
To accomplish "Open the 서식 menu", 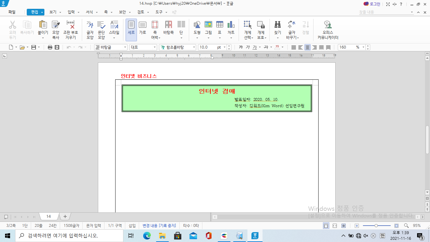I will click(x=89, y=12).
